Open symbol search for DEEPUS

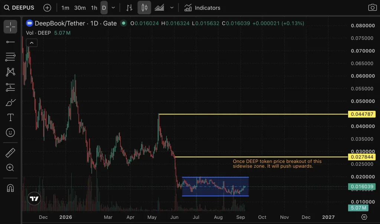(x=19, y=8)
